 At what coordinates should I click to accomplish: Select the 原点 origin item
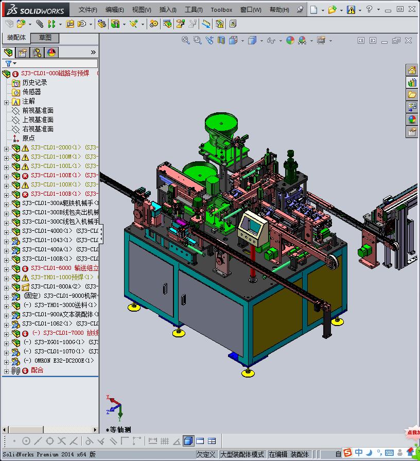coord(28,138)
